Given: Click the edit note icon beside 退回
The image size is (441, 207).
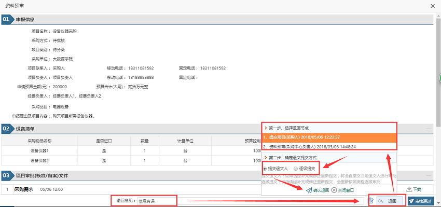Looking at the screenshot, I should point(370,201).
